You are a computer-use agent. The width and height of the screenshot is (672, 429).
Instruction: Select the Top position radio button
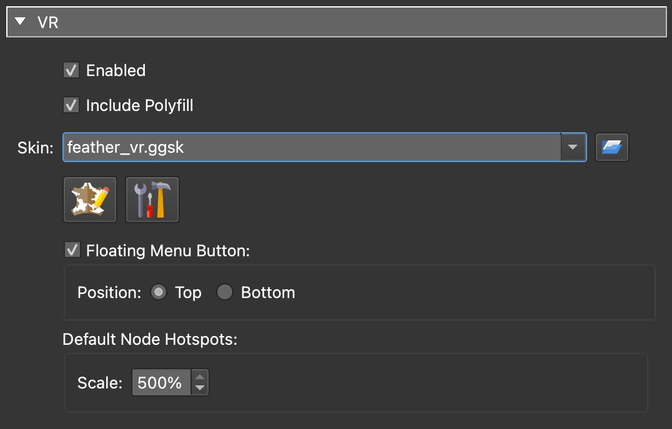point(159,291)
